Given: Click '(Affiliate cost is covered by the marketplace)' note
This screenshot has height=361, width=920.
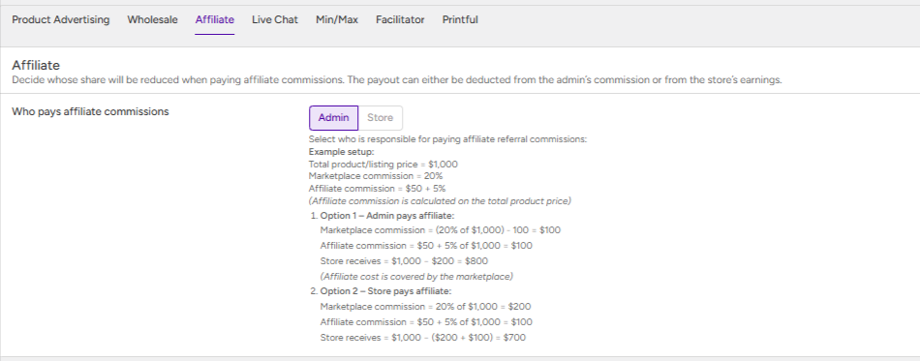Looking at the screenshot, I should [x=416, y=276].
